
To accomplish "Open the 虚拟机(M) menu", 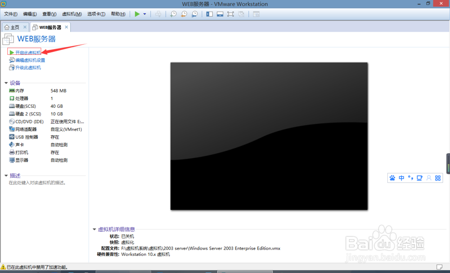I will [x=72, y=14].
